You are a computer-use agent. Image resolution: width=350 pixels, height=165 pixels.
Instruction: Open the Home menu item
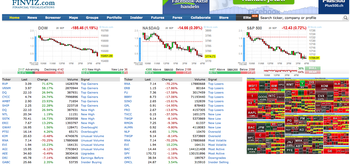tap(14, 18)
